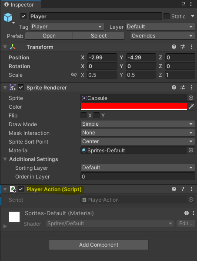Click the prefab Select button
The width and height of the screenshot is (197, 261).
pos(99,36)
